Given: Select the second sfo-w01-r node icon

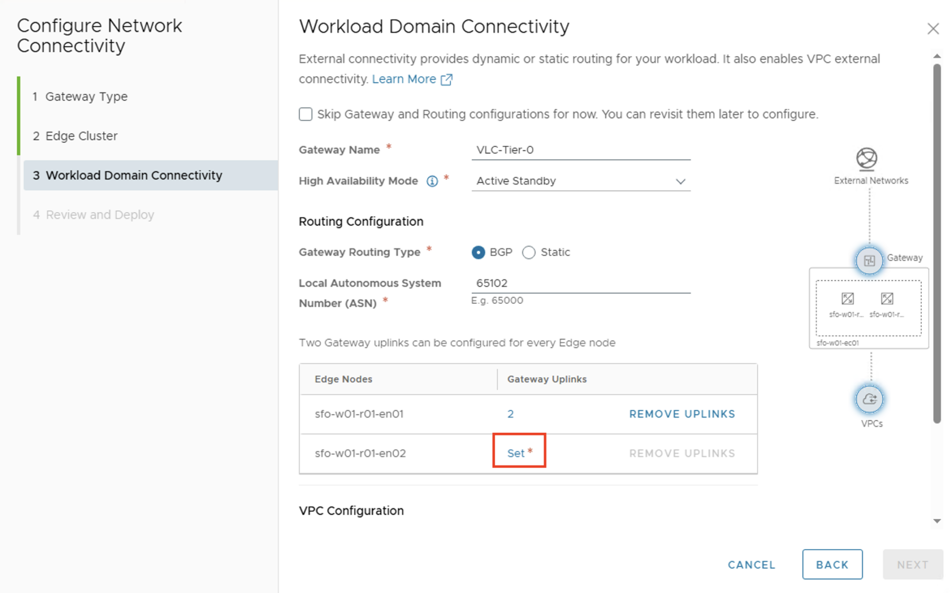Looking at the screenshot, I should pos(888,300).
